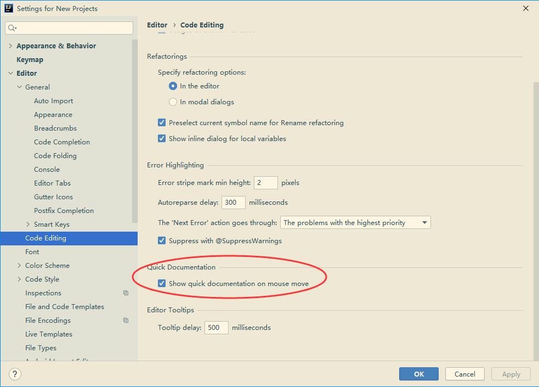Click the Autoreparse delay field
Screen dimensions: 539x387
pos(234,202)
